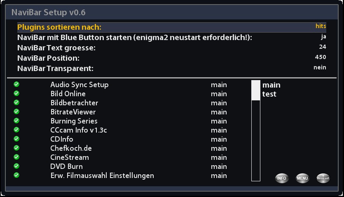Click green check icon beside DVD Burn
Image resolution: width=344 pixels, height=197 pixels.
pyautogui.click(x=16, y=166)
